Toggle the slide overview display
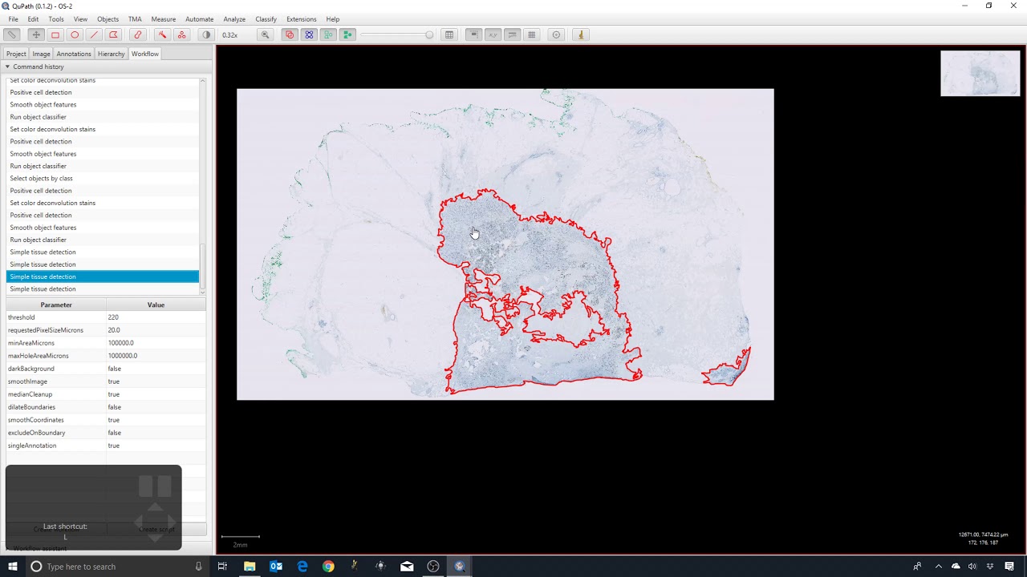Screen dimensions: 1027x577 point(473,34)
